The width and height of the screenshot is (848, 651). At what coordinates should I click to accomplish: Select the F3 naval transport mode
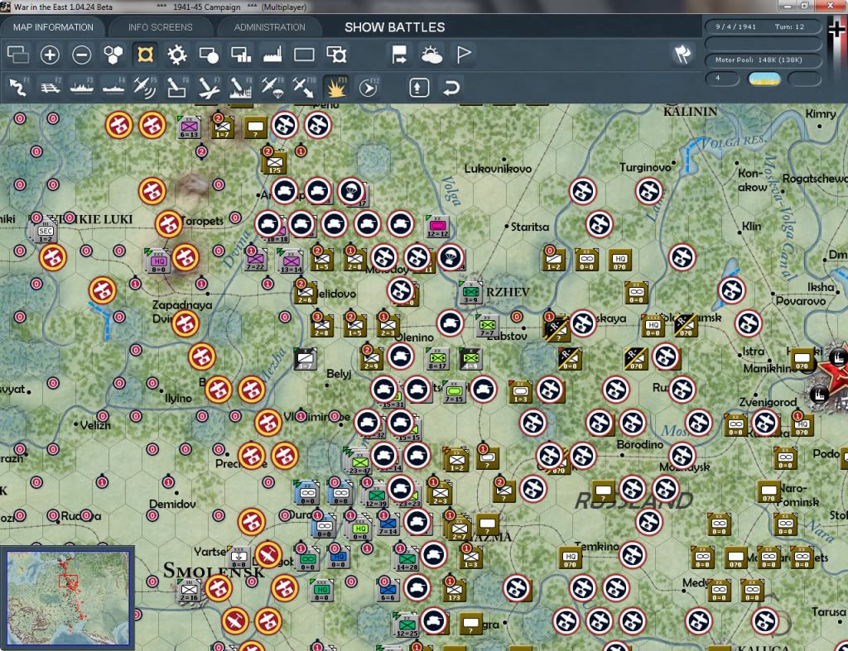coord(82,87)
